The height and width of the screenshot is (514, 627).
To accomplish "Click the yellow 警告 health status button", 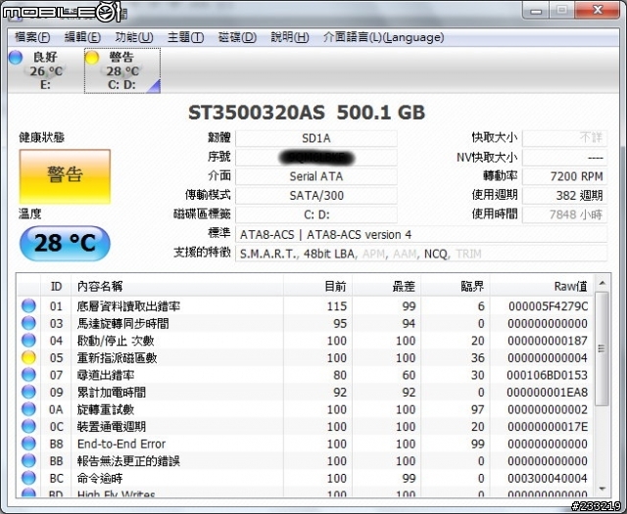I will [x=65, y=176].
